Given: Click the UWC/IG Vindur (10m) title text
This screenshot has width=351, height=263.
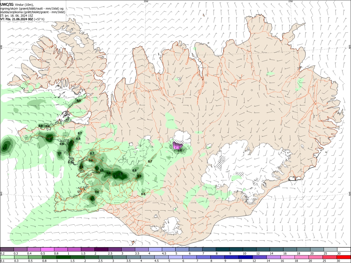Looking at the screenshot, I should click(17, 5).
